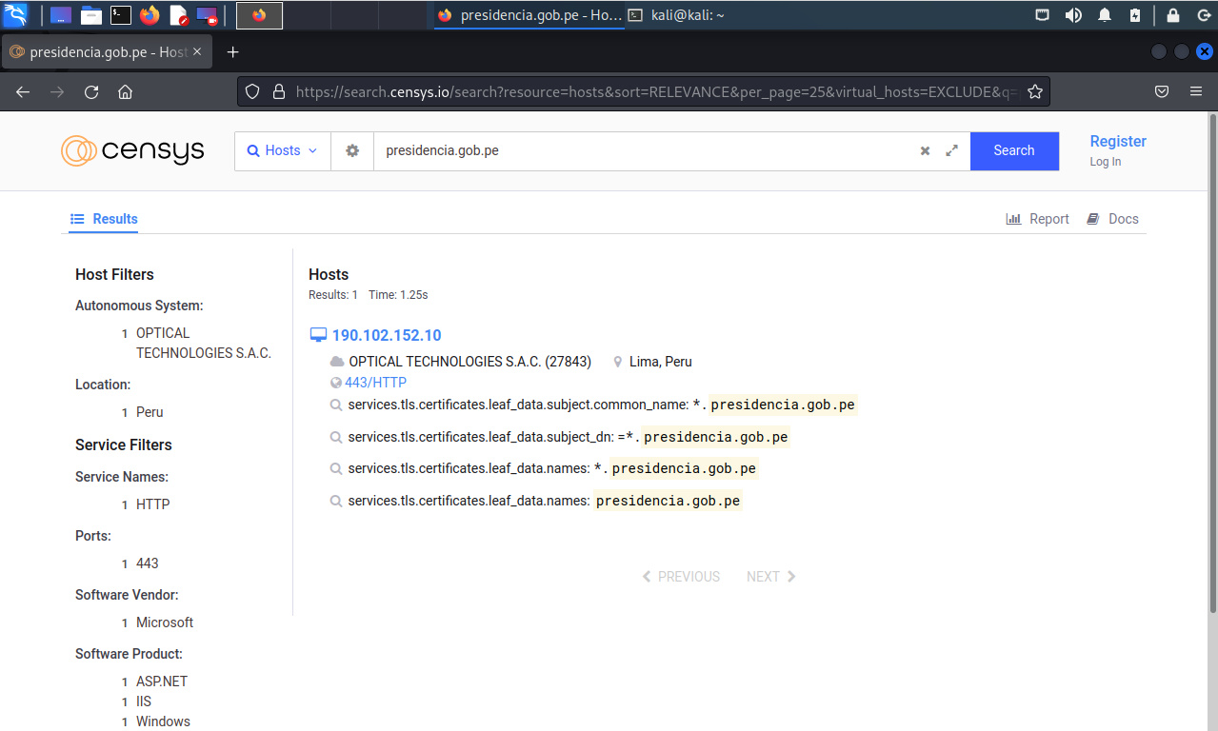Switch to the Results tab
The height and width of the screenshot is (731, 1218).
click(105, 219)
